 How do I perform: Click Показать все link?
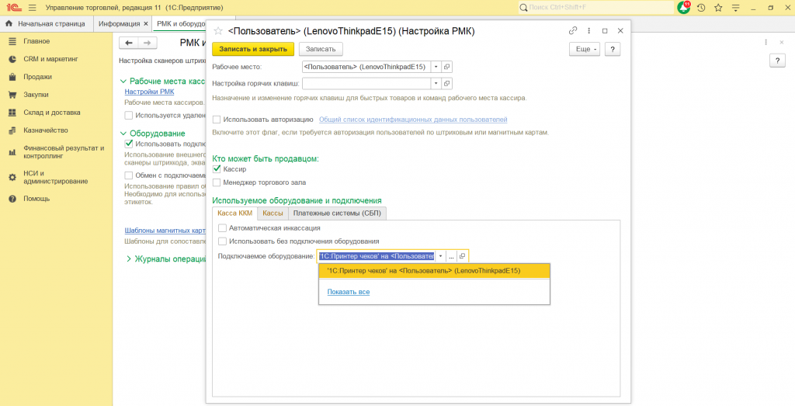click(349, 292)
